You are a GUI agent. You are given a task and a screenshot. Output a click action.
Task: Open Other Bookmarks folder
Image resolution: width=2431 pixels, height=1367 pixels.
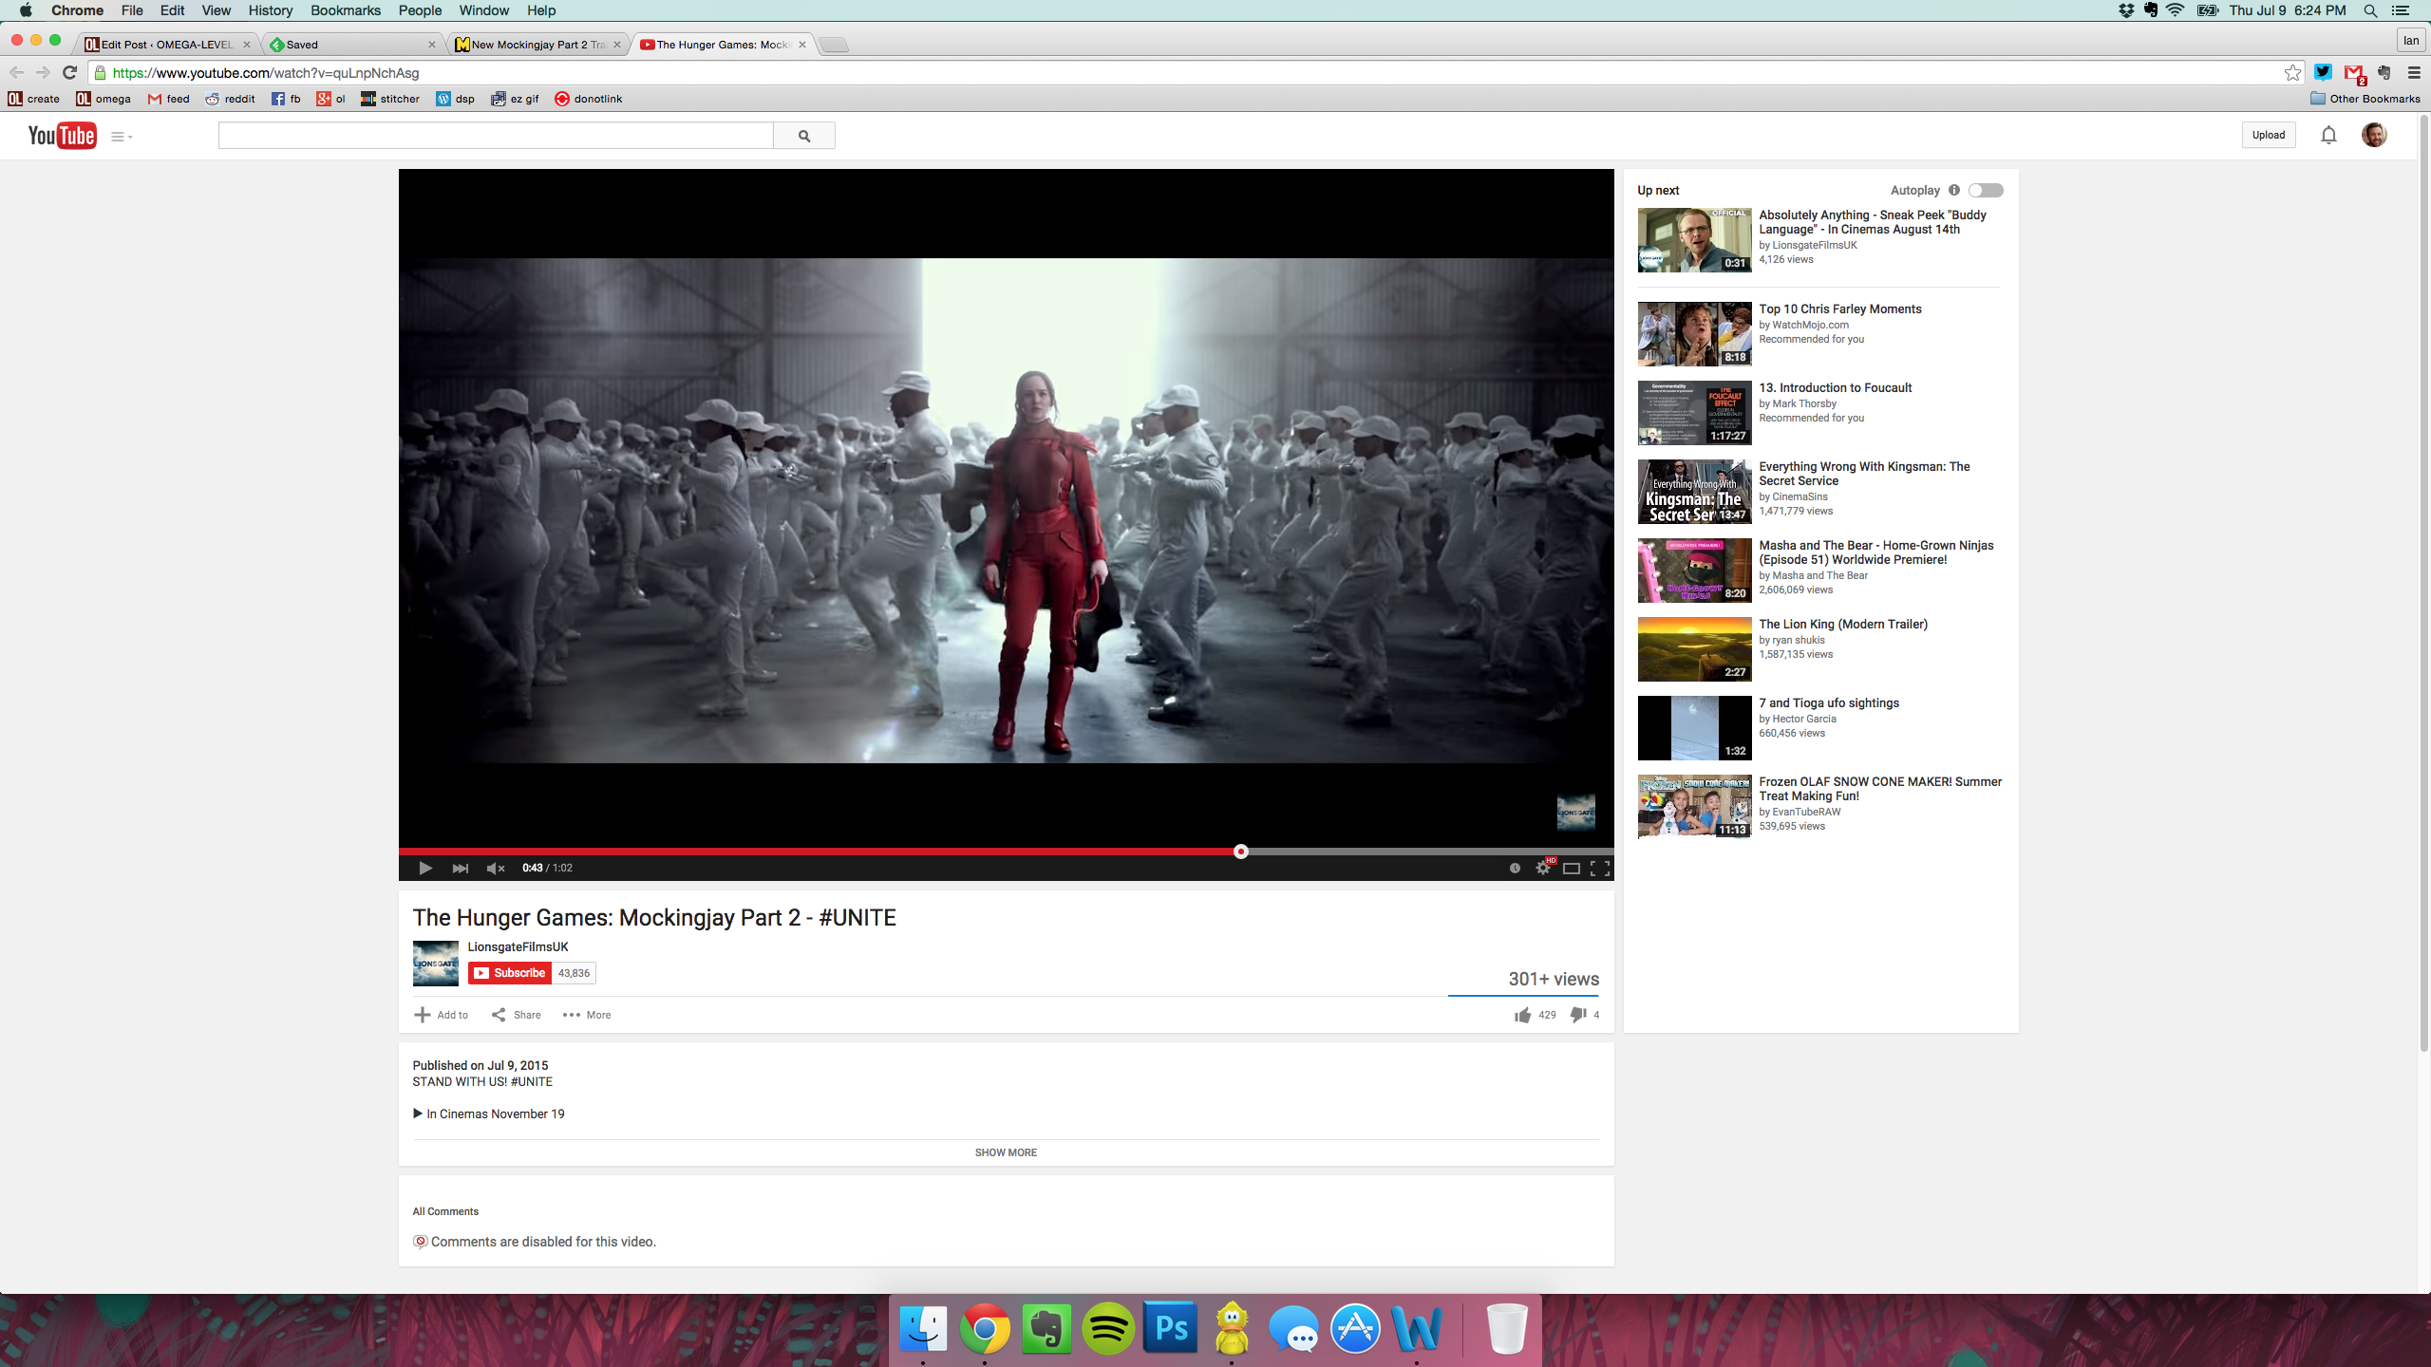[x=2365, y=99]
